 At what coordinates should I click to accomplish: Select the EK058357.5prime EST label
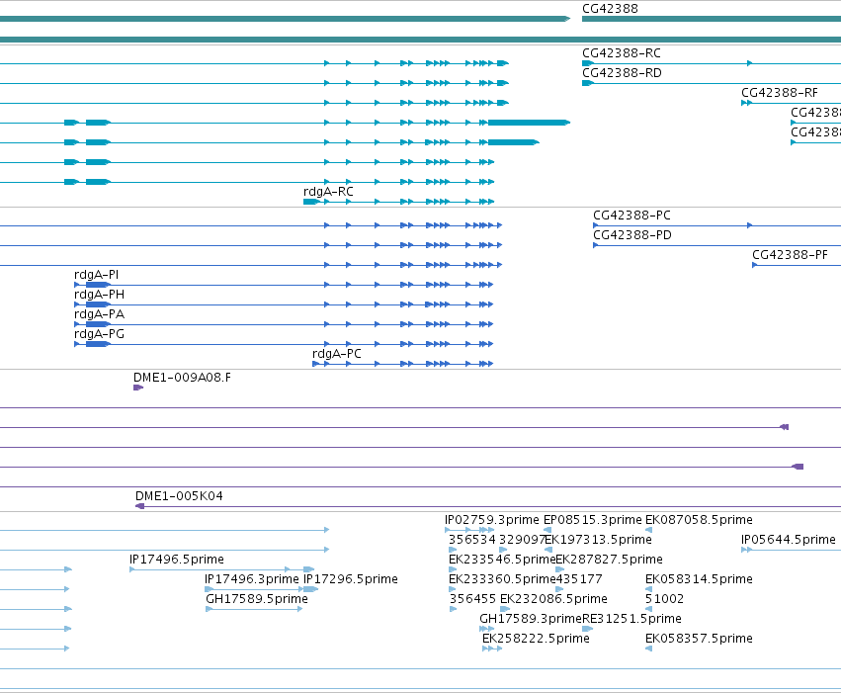(x=699, y=639)
